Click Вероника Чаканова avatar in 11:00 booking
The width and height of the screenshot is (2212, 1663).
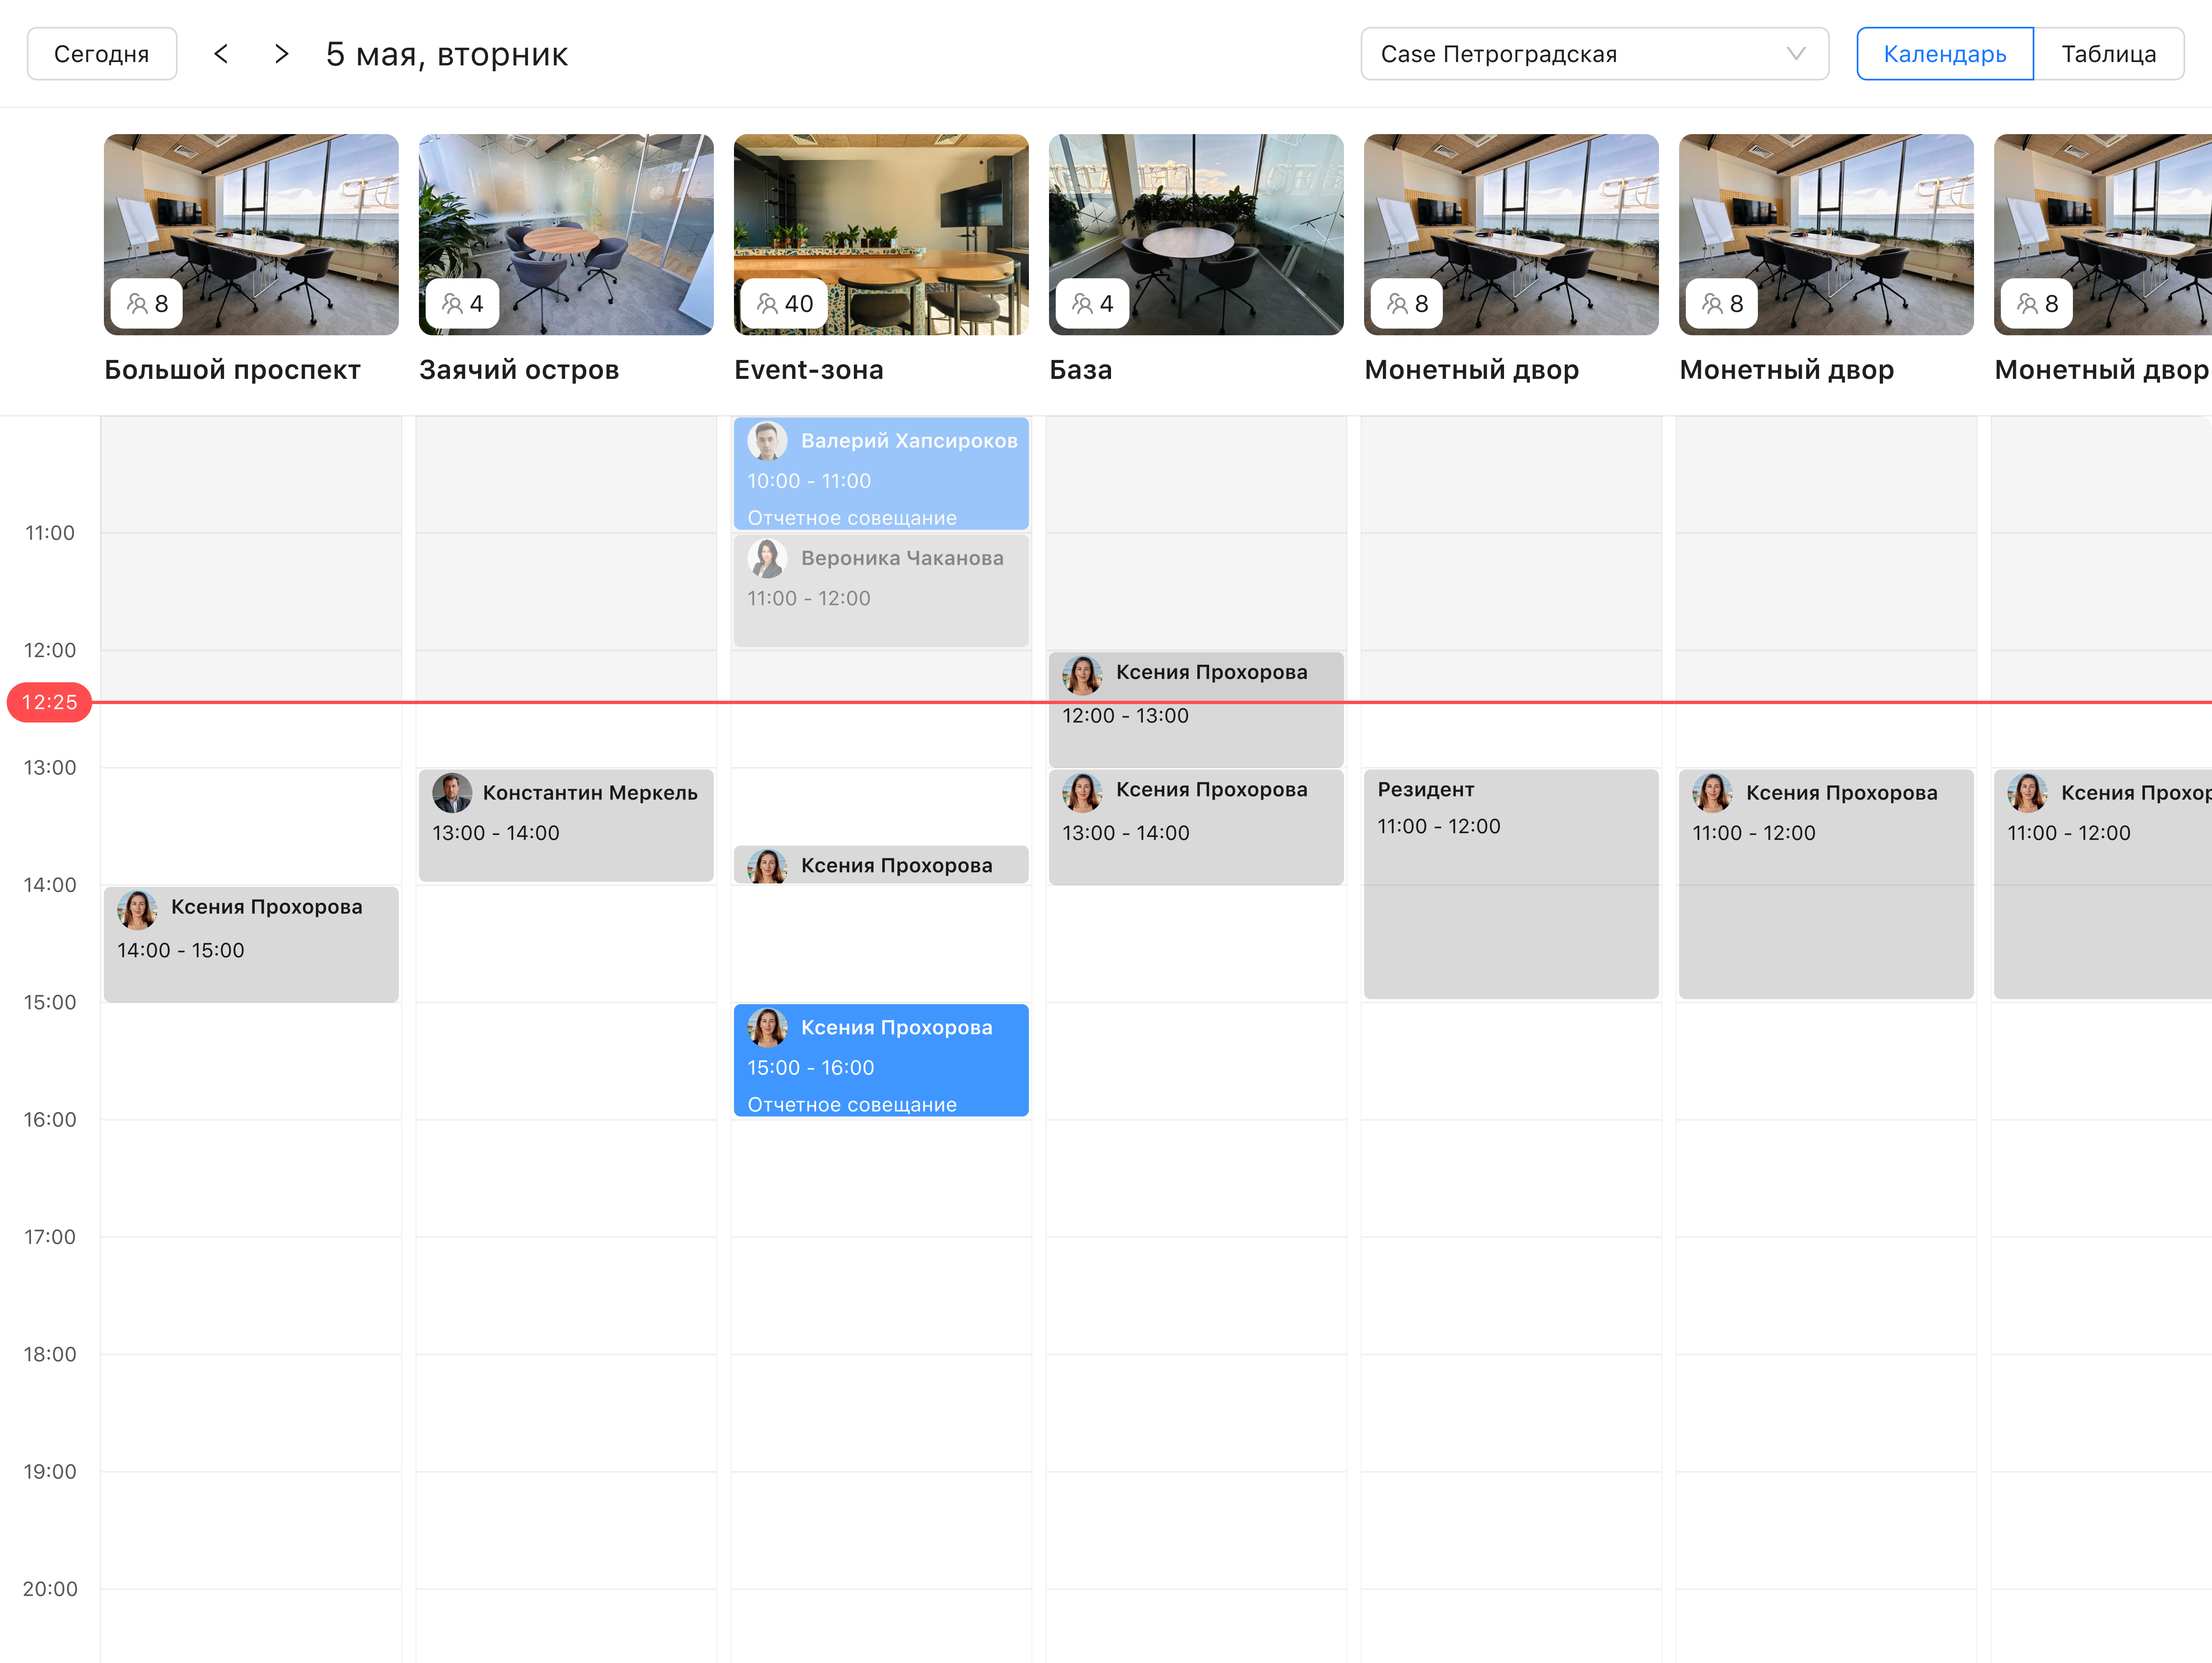point(767,558)
